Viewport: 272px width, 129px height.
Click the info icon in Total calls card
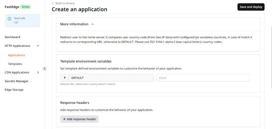10,19
